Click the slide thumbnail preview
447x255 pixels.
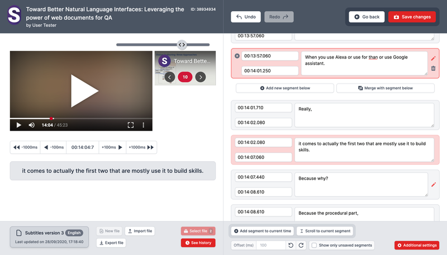pos(185,68)
